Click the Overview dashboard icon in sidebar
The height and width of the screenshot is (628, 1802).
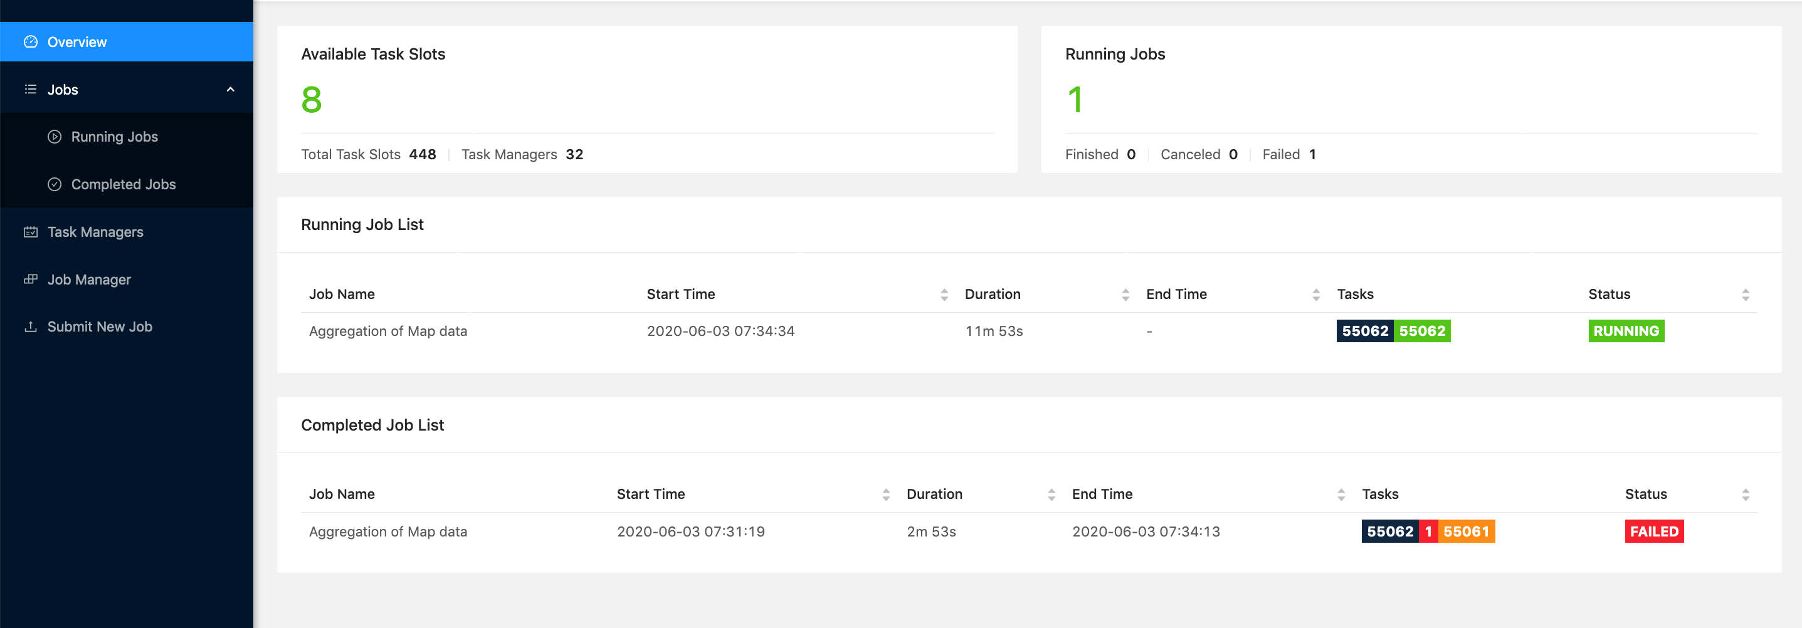31,42
